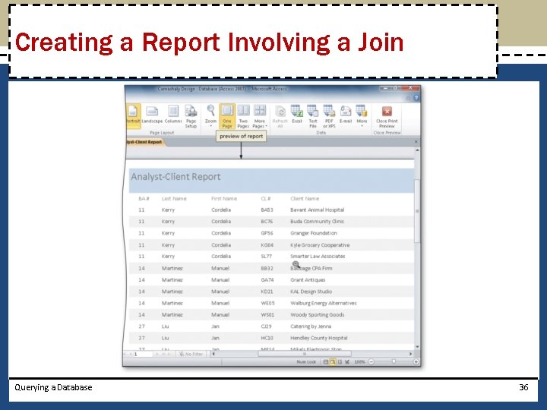Click the current page number field
This screenshot has height=410, width=547.
pos(143,354)
